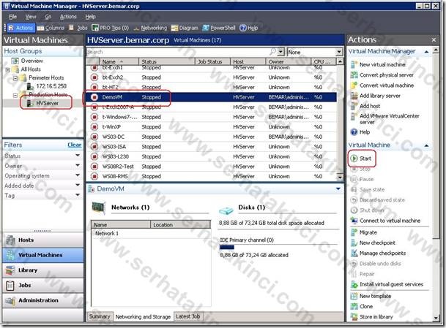Expand the Operating system filter dropdown
Image resolution: width=446 pixels, height=328 pixels.
[78, 175]
